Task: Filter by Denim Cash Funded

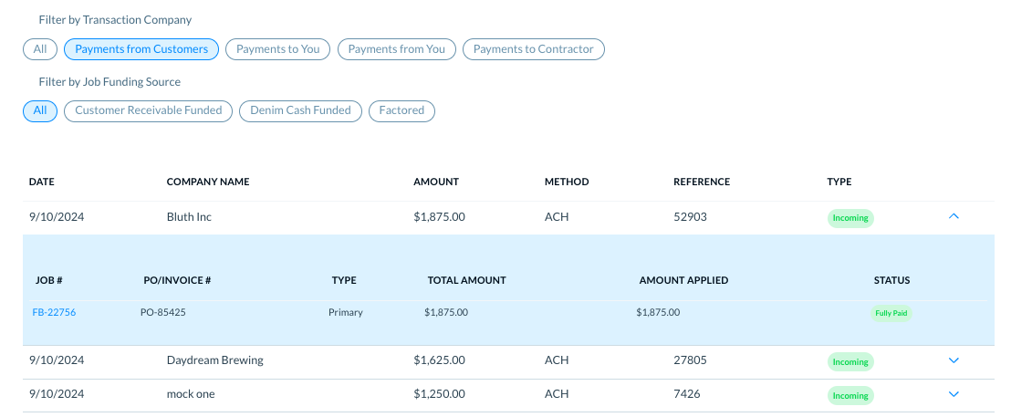Action: click(301, 110)
